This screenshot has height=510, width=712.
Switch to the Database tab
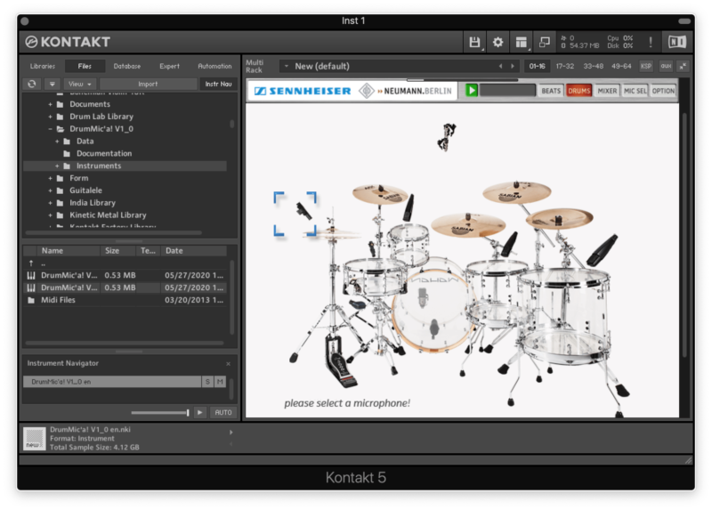[126, 66]
